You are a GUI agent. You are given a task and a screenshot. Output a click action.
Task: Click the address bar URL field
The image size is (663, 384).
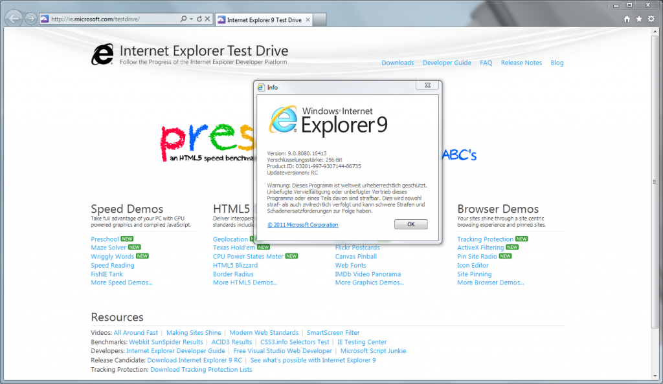point(114,19)
